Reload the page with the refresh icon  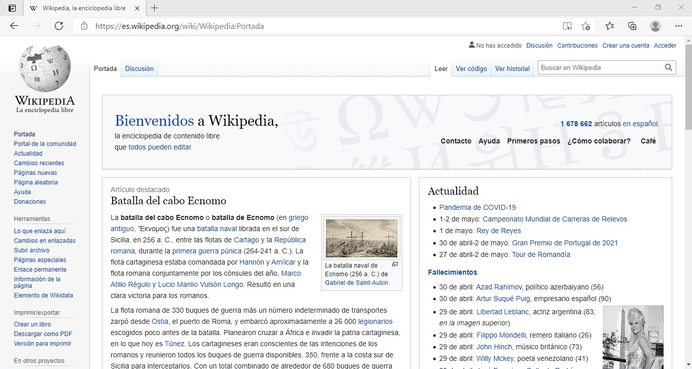click(x=59, y=26)
